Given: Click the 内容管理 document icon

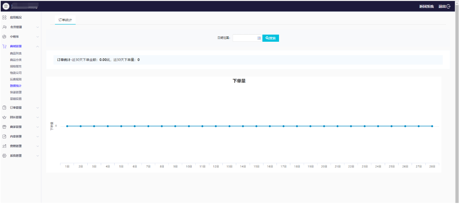Looking at the screenshot, I should tap(4, 136).
